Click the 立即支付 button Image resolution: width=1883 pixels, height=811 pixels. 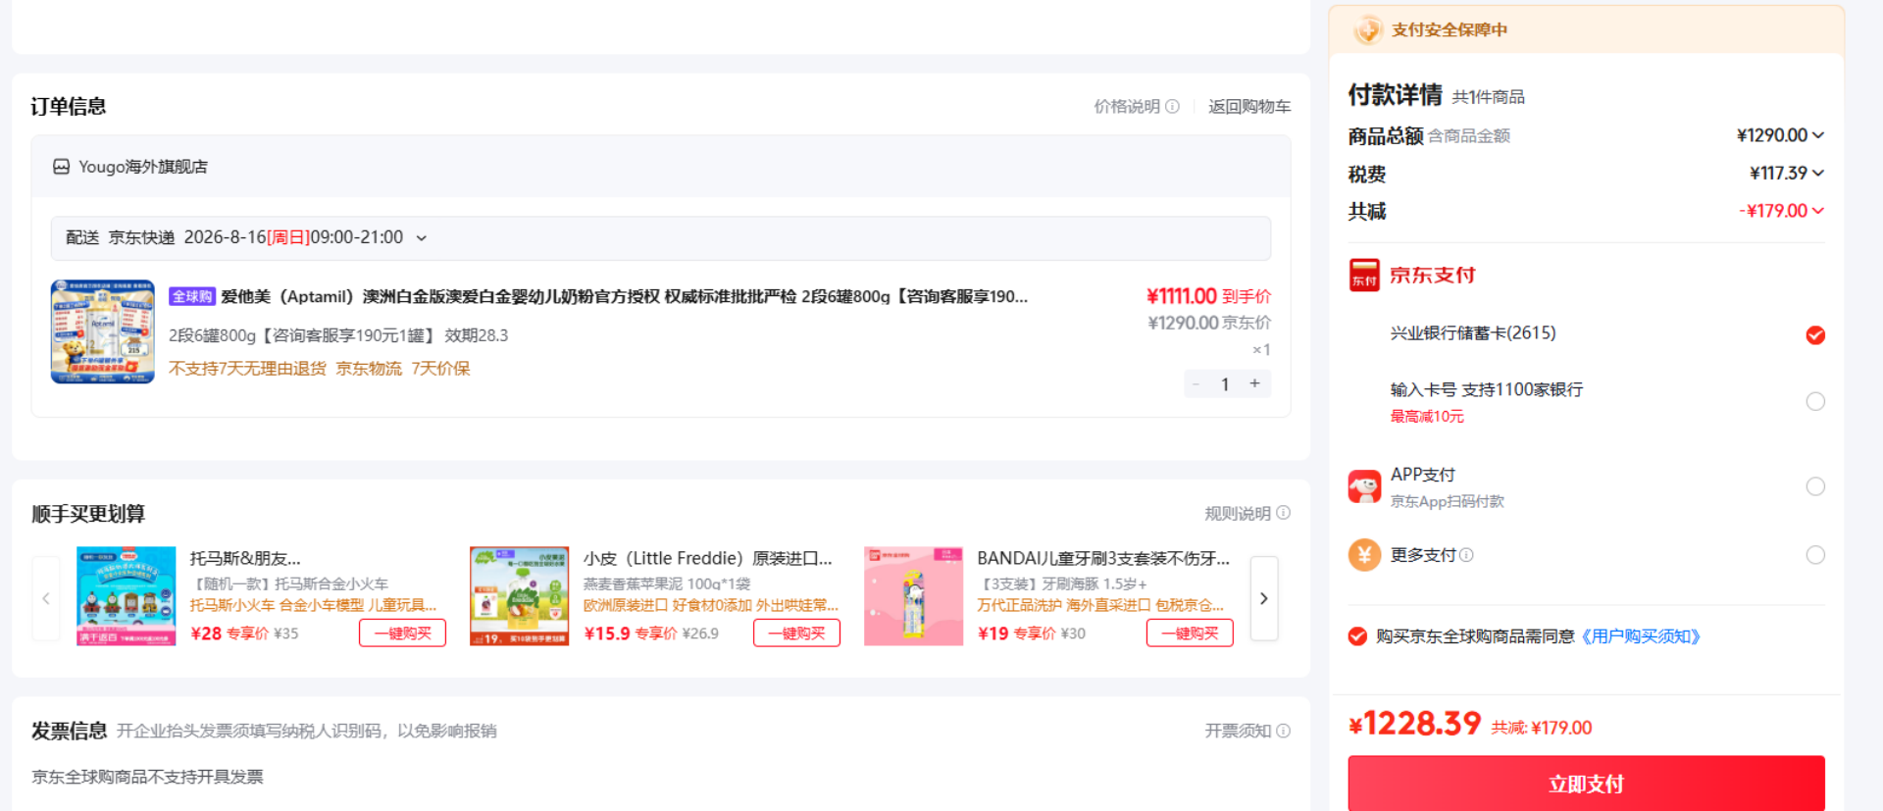pyautogui.click(x=1586, y=784)
